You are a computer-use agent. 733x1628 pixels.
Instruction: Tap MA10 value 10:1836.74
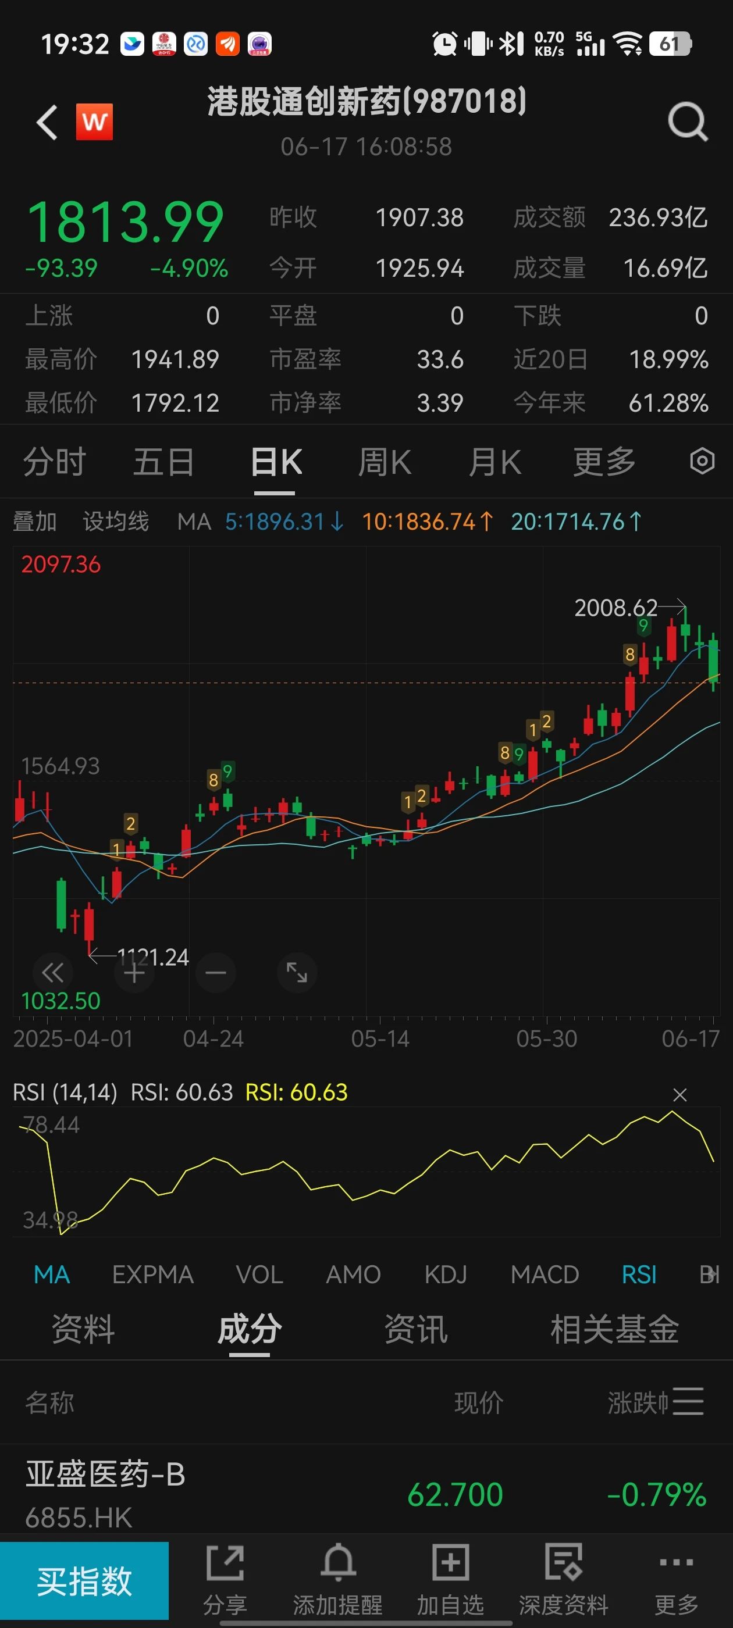427,522
